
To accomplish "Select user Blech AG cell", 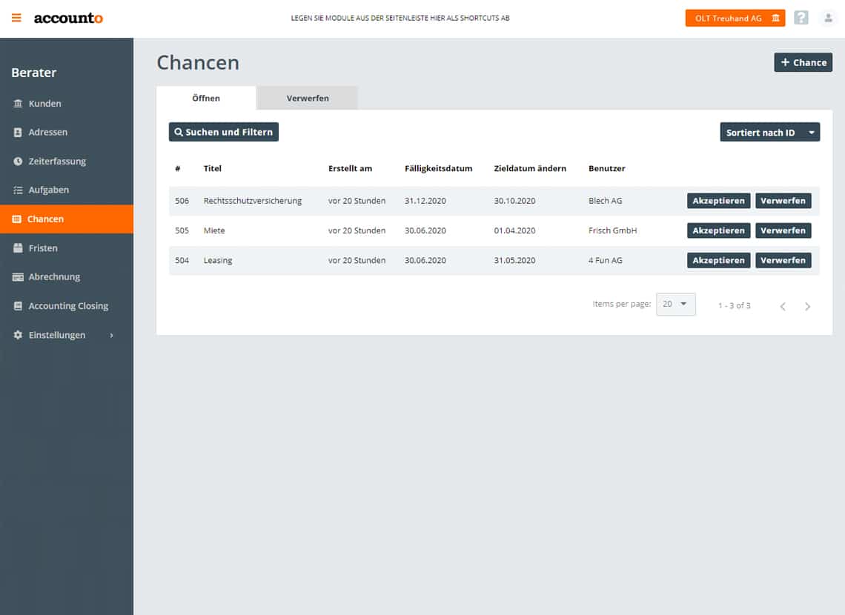I will 605,201.
